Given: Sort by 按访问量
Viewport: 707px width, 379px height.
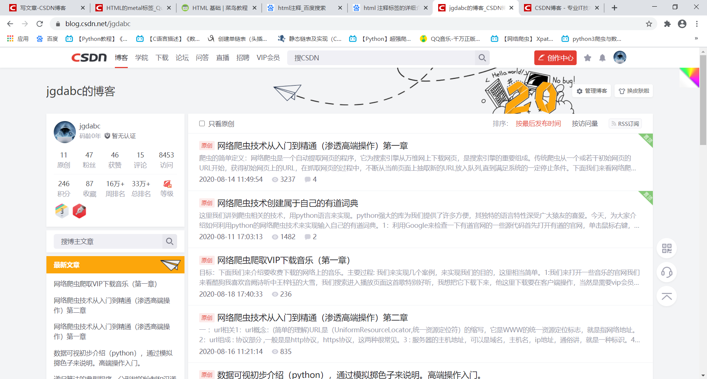Looking at the screenshot, I should [584, 124].
